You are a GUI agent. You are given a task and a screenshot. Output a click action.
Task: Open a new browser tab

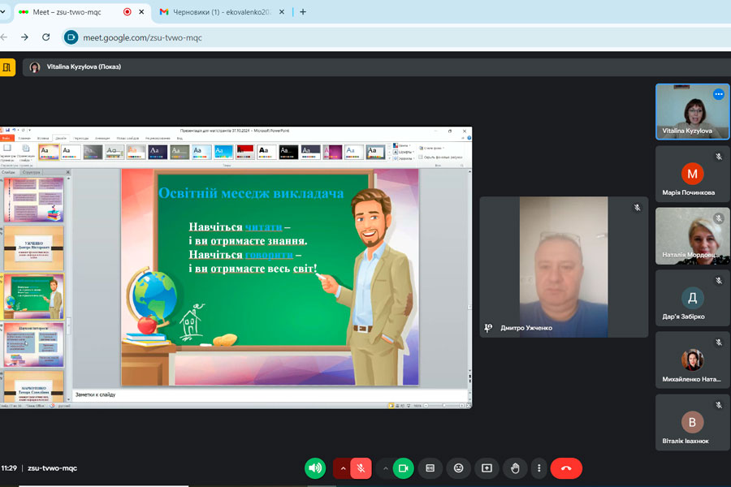pyautogui.click(x=303, y=12)
